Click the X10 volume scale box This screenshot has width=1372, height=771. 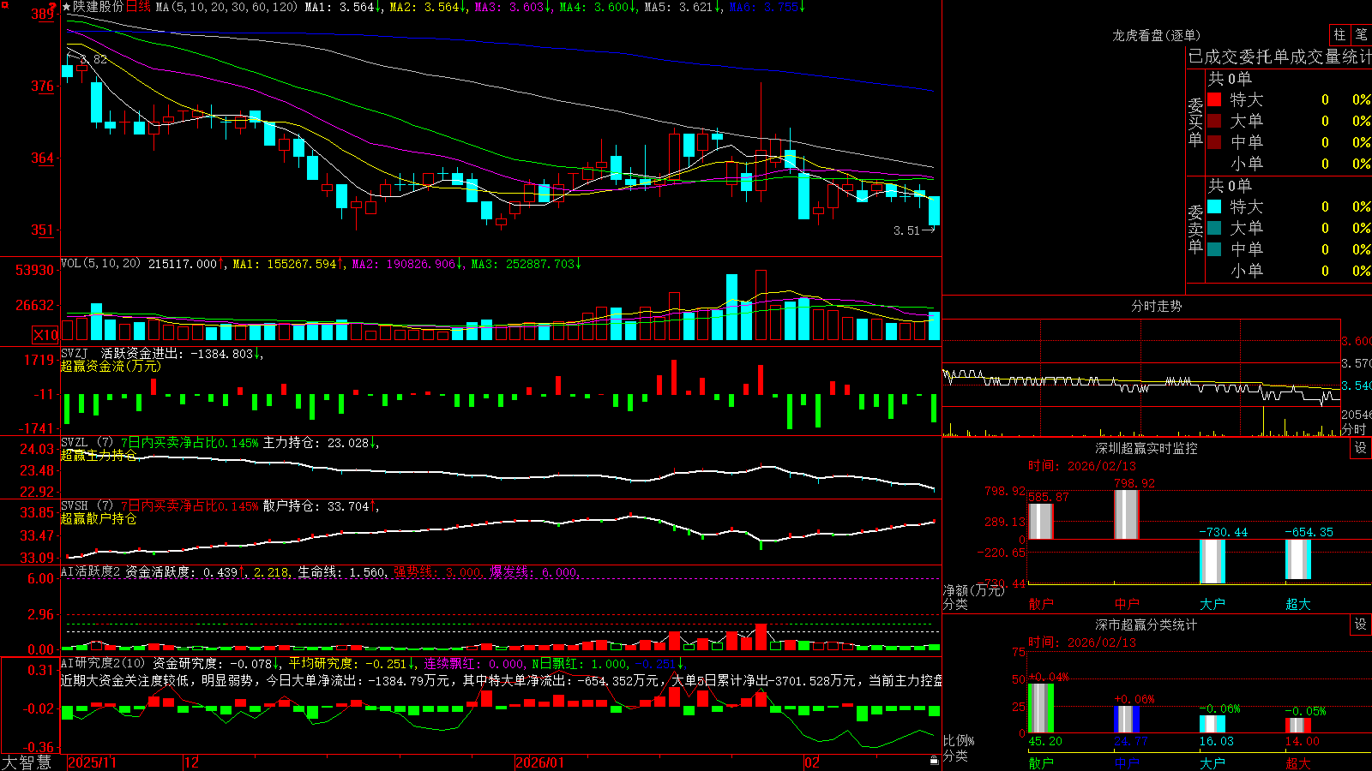[45, 335]
